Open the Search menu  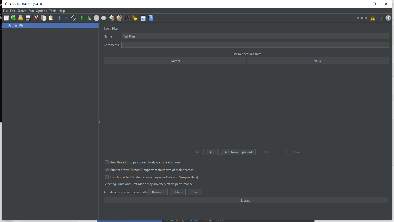tap(22, 11)
